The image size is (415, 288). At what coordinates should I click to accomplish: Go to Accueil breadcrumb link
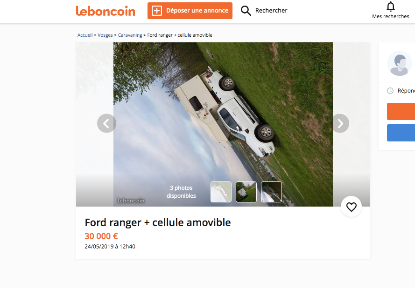[x=85, y=35]
